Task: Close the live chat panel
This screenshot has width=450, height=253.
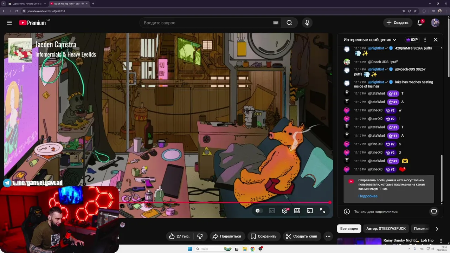Action: click(x=436, y=40)
